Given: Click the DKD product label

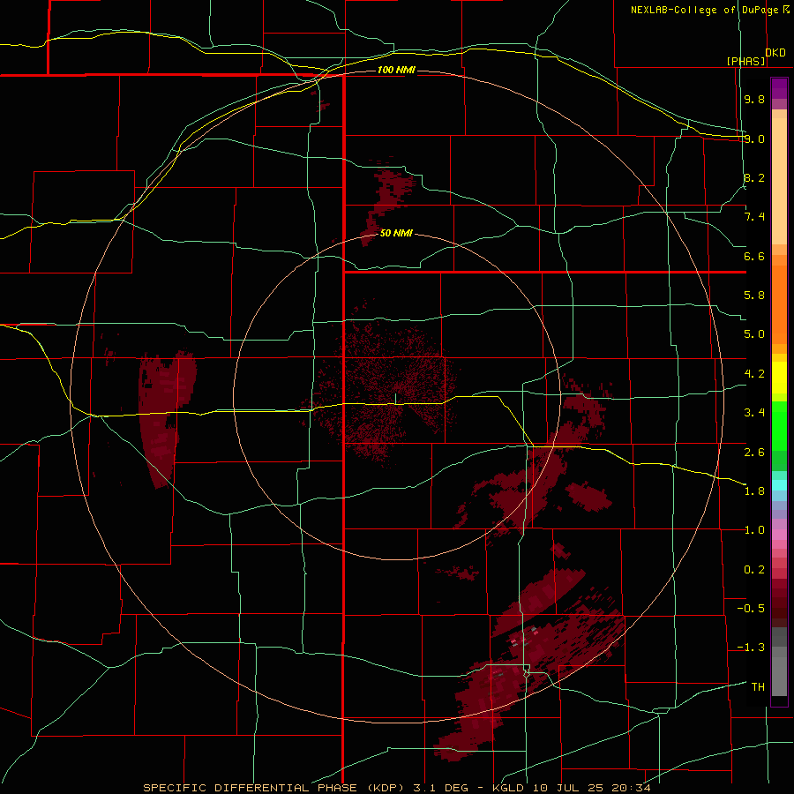Looking at the screenshot, I should (x=775, y=53).
